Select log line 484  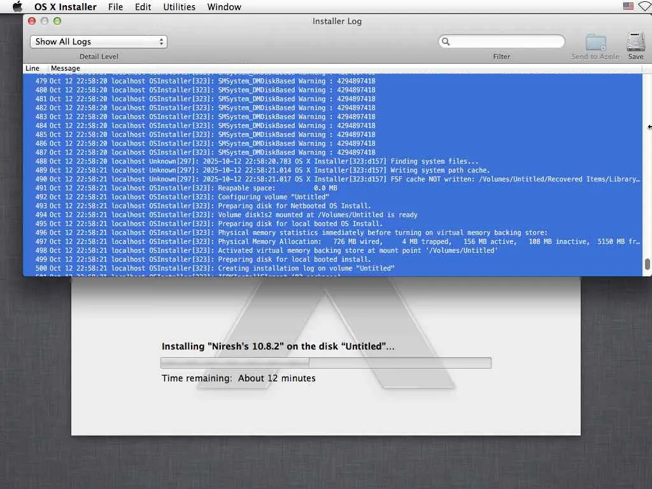tap(332, 125)
